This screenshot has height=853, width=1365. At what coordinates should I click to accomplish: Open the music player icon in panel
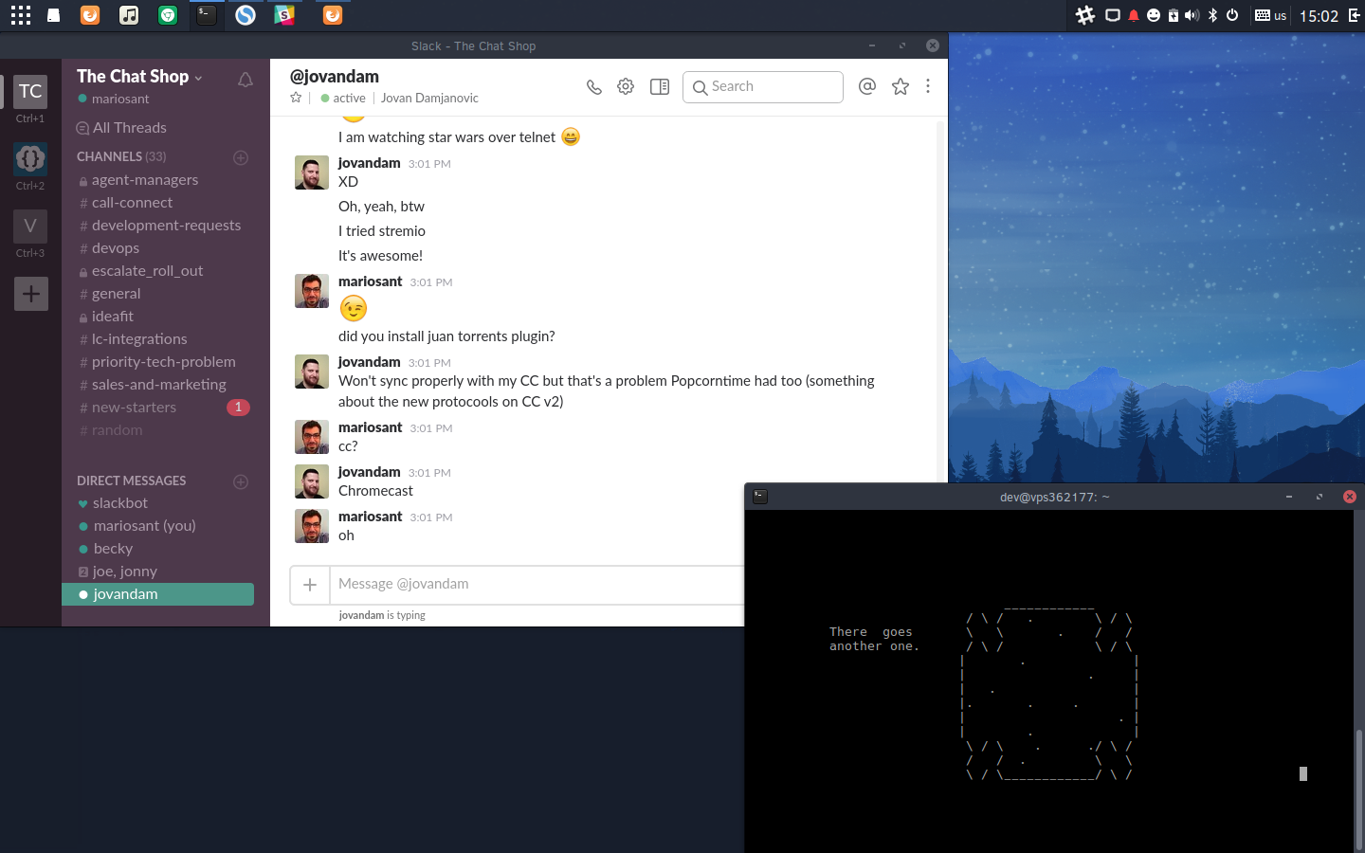click(x=129, y=15)
